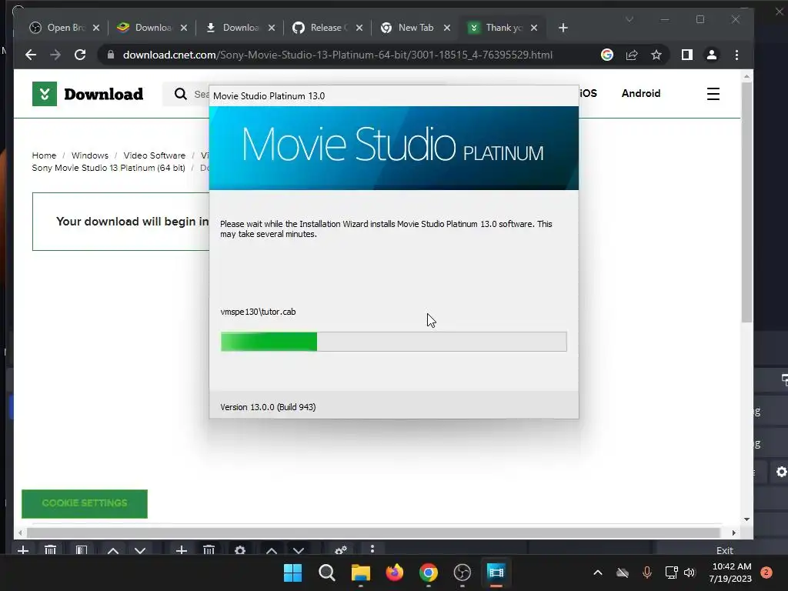
Task: Bookmark this page with star icon
Action: pos(656,55)
